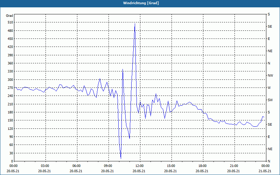Viewport: 280px width, 175px height.
Task: Click the 330 y-axis value
Action: pyautogui.click(x=10, y=71)
